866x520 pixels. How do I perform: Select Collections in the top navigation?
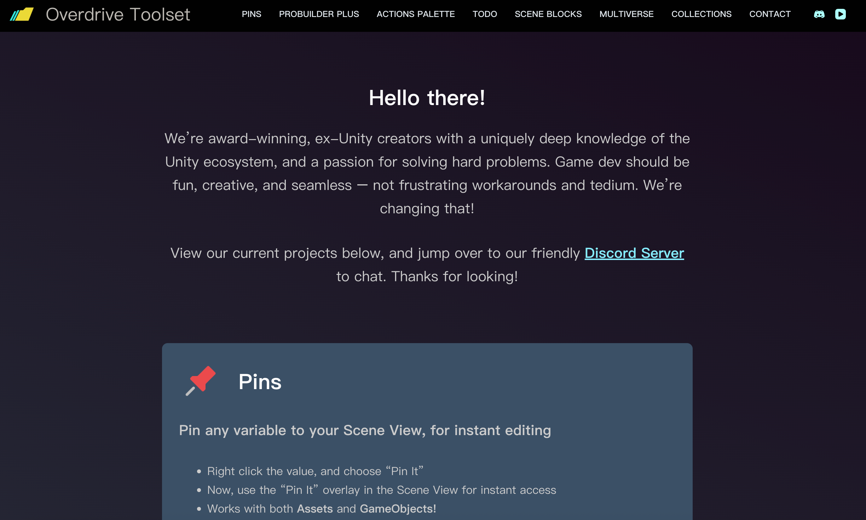pos(701,14)
